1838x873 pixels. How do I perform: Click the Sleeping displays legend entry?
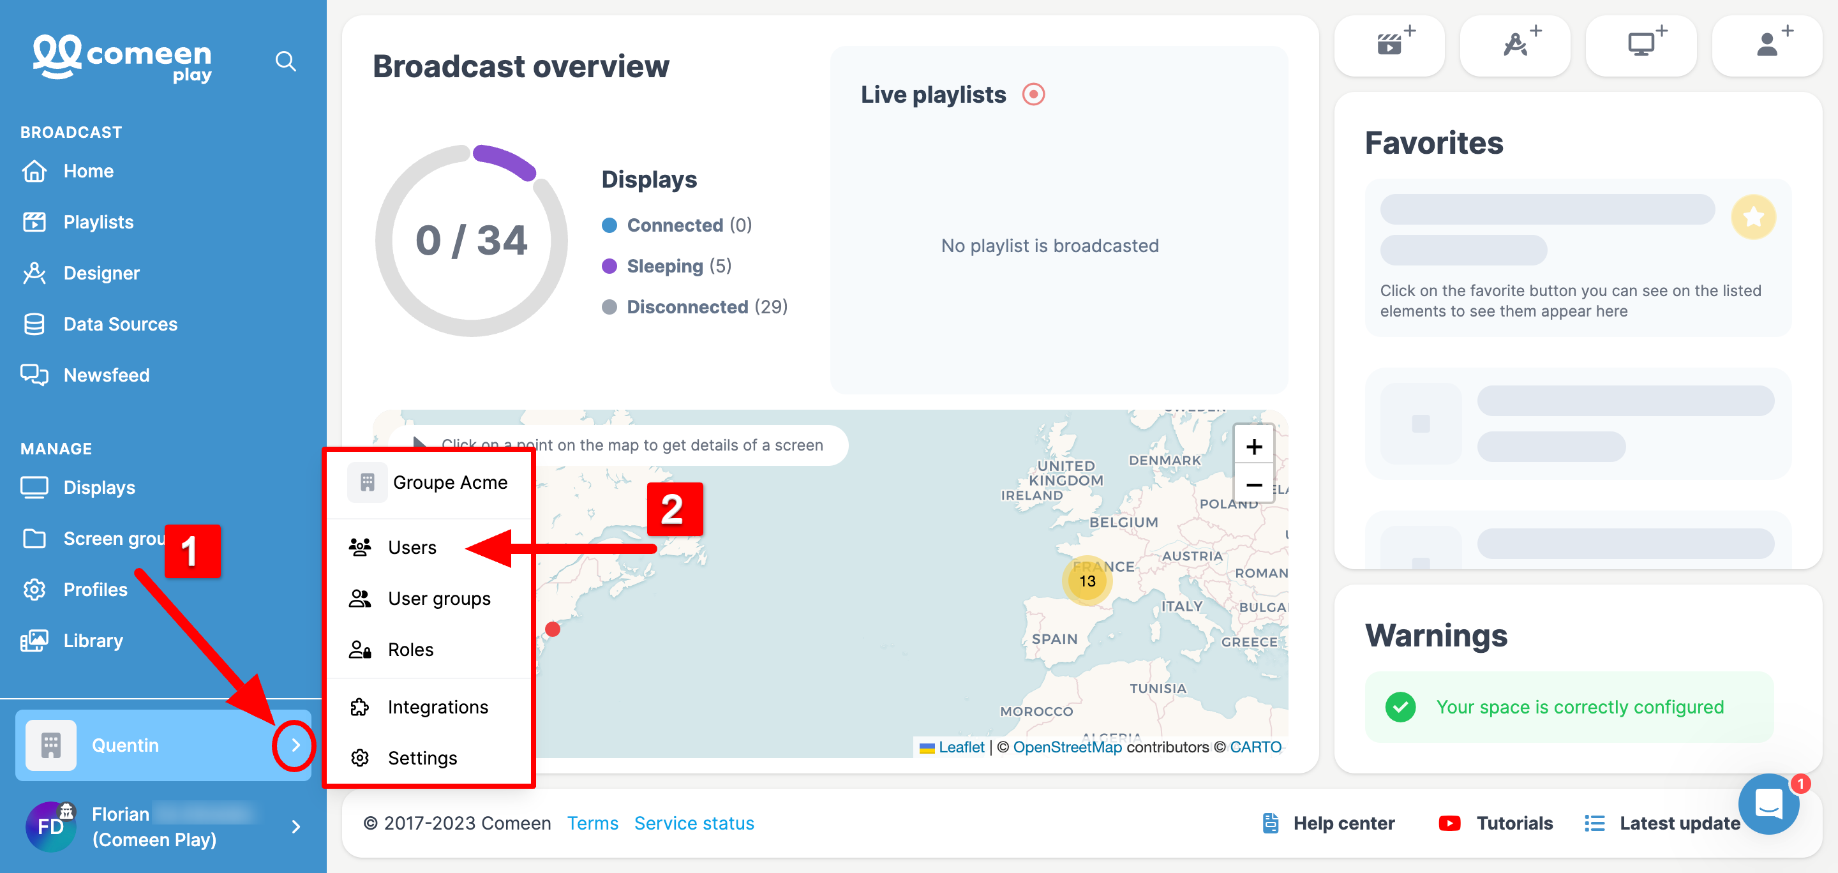click(667, 265)
